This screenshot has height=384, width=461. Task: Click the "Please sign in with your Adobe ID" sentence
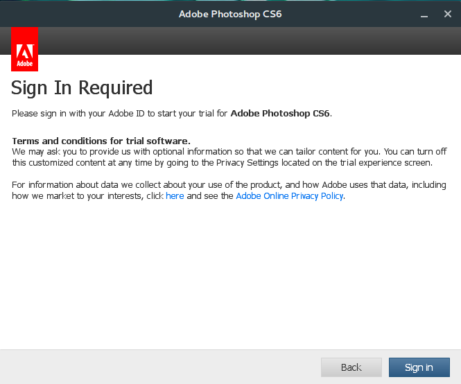tap(118, 113)
